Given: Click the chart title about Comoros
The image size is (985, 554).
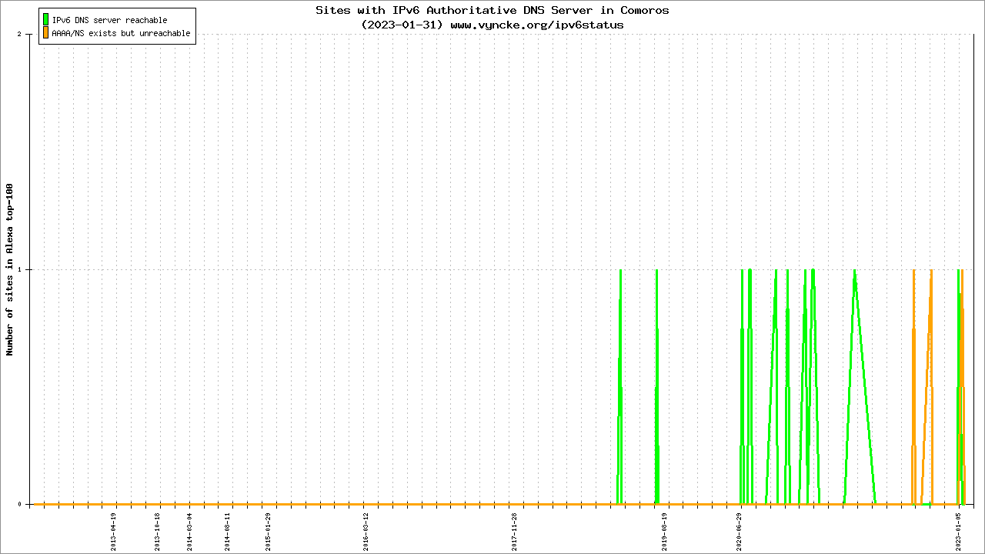Looking at the screenshot, I should click(492, 10).
